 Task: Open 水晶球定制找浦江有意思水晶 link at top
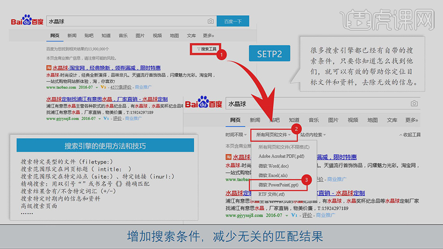tap(107, 99)
